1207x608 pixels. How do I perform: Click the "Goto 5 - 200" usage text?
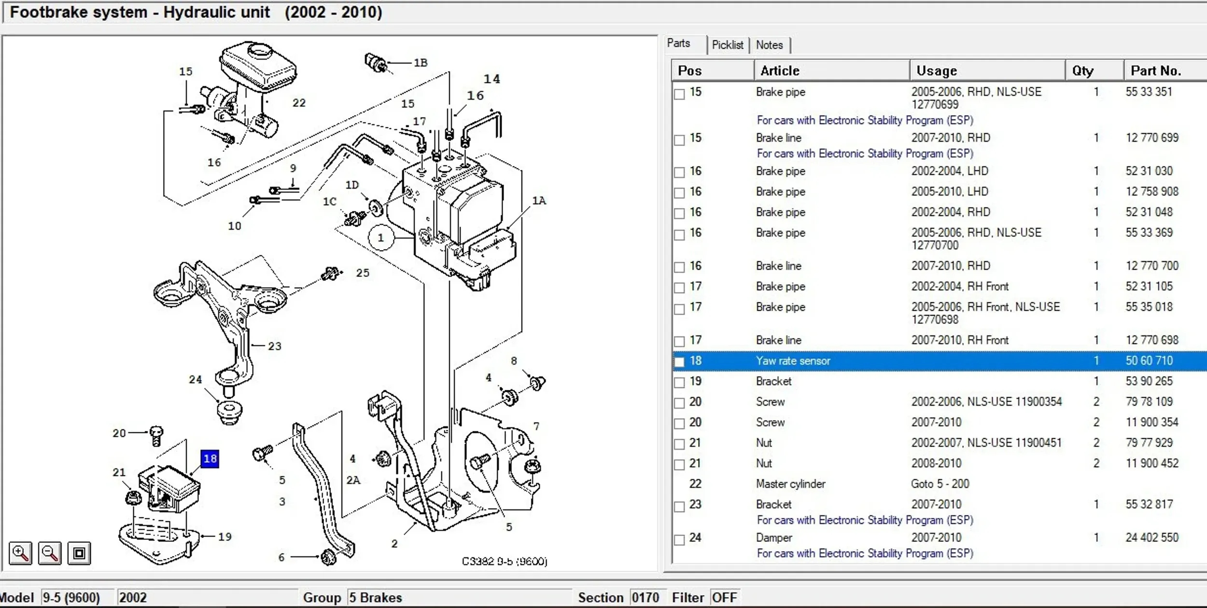pyautogui.click(x=940, y=484)
